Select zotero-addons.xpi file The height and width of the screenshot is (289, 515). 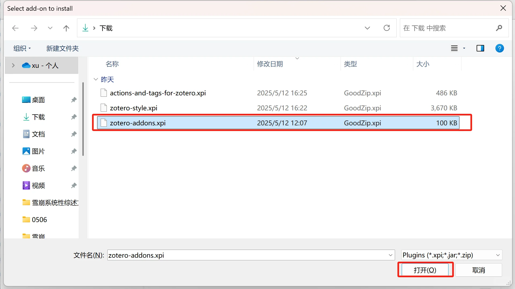coord(278,123)
